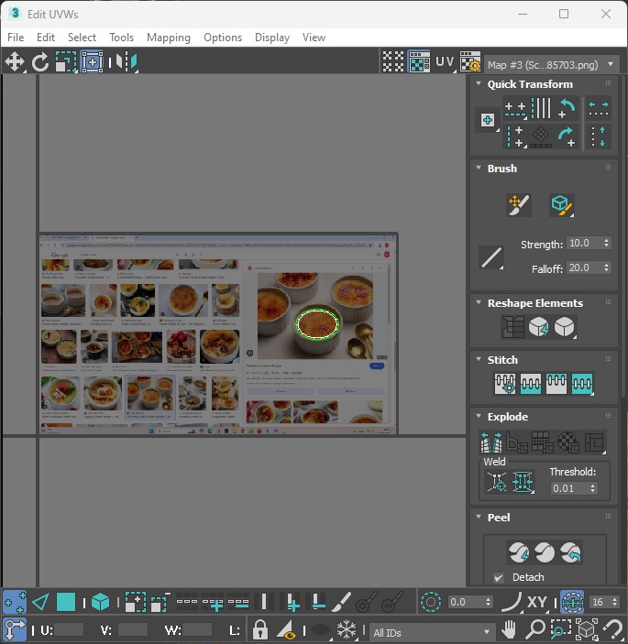
Task: Click Target Weld icon
Action: pyautogui.click(x=497, y=482)
